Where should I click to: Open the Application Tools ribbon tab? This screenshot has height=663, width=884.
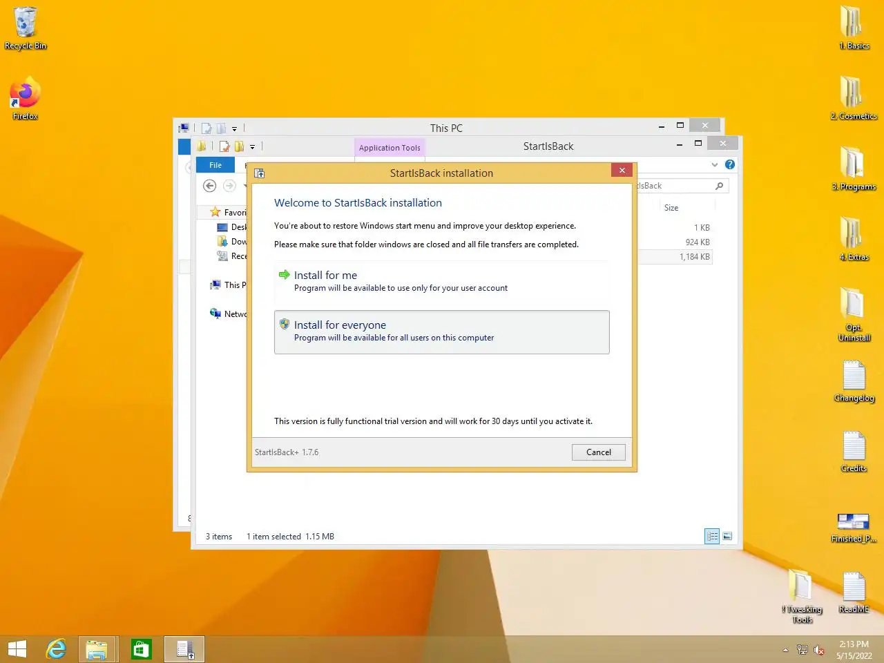[390, 148]
